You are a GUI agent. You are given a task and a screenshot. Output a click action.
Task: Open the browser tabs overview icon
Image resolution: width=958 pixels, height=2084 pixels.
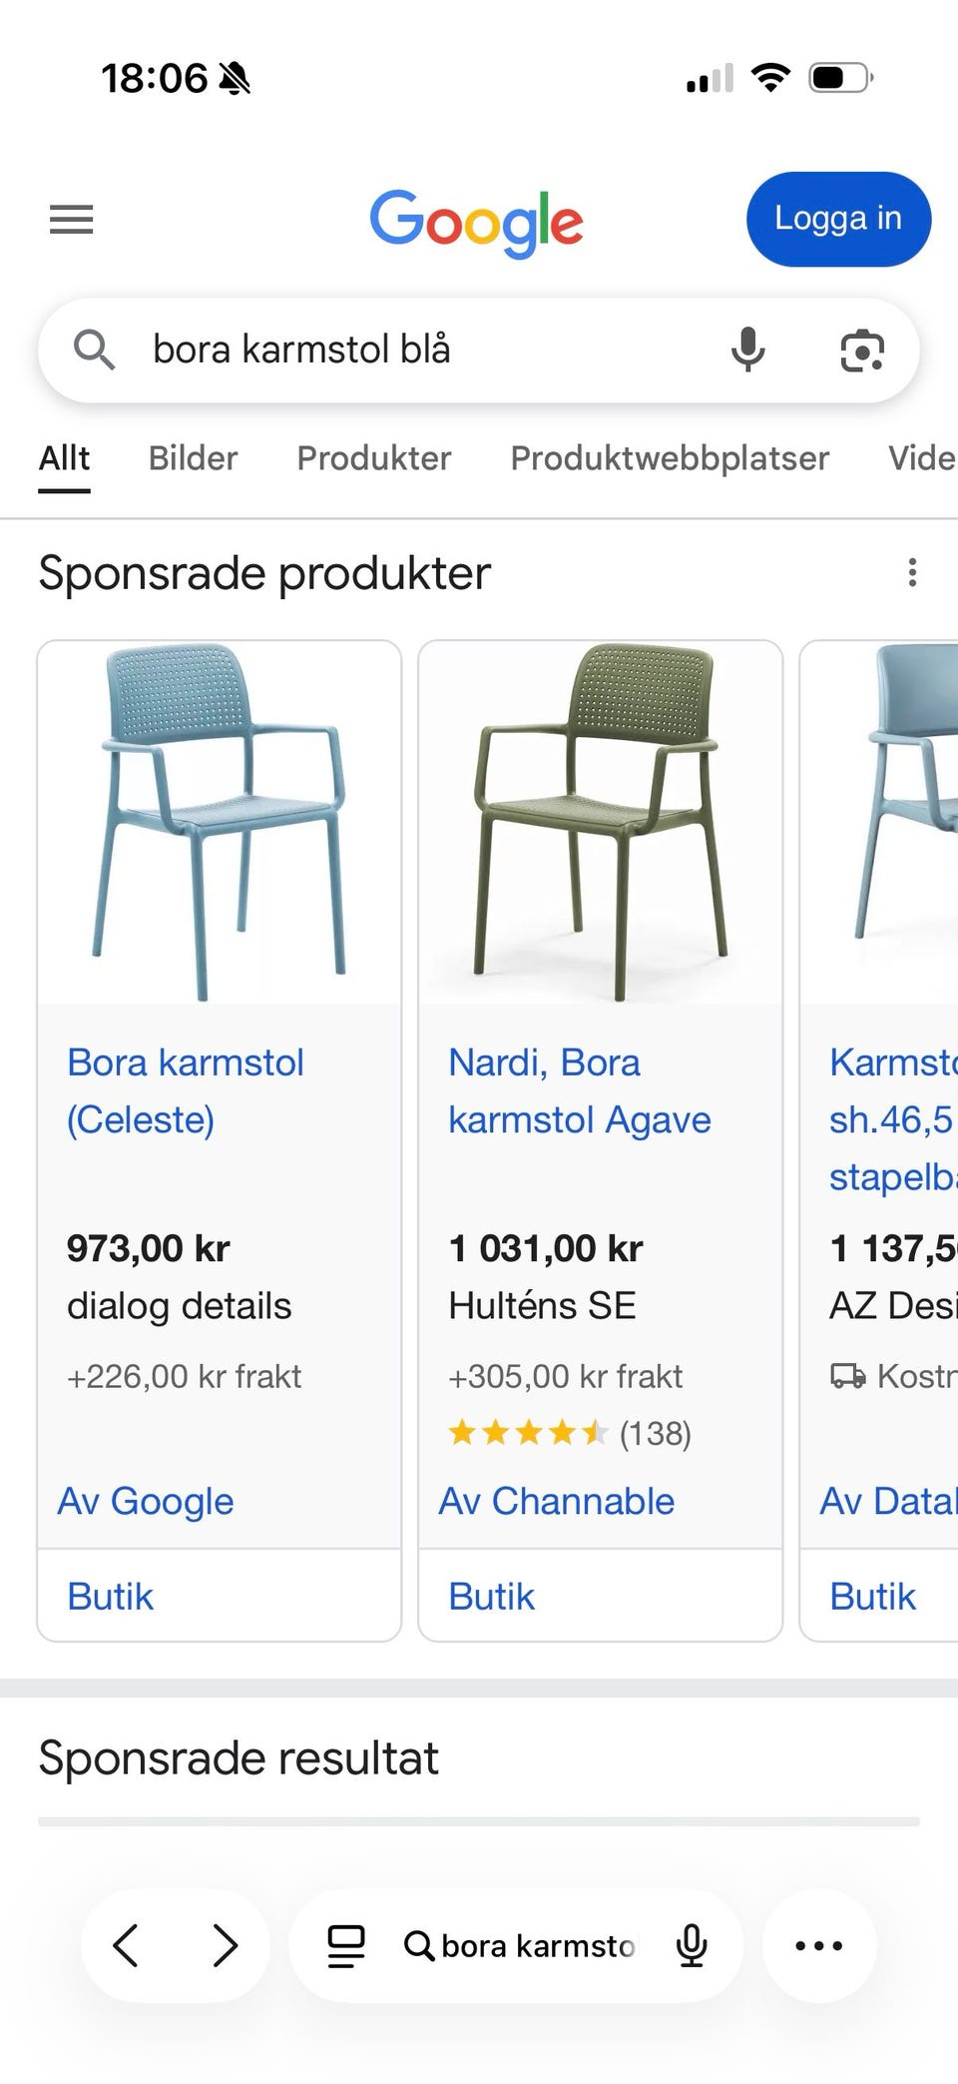[346, 1945]
